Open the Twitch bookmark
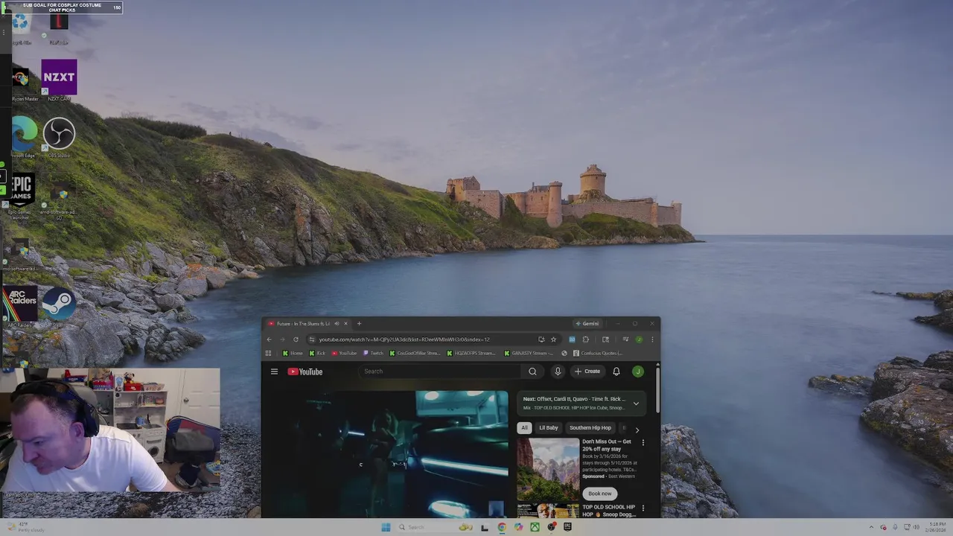 [373, 353]
